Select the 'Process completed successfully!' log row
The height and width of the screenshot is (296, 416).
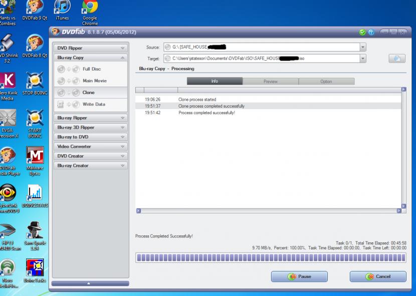click(x=268, y=113)
